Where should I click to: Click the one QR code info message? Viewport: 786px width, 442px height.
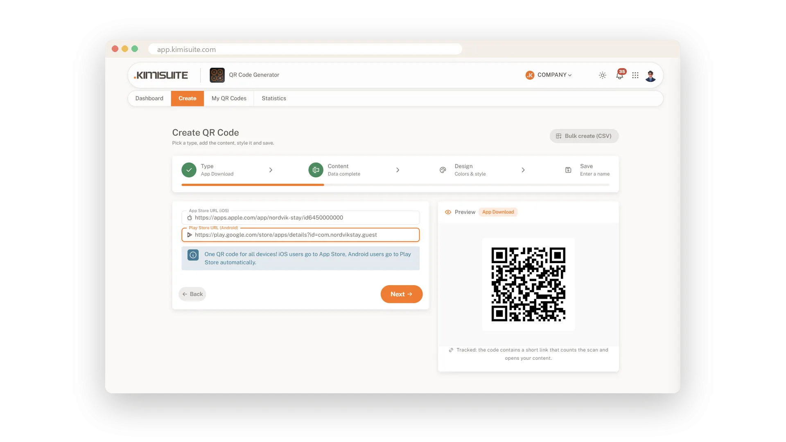point(307,258)
